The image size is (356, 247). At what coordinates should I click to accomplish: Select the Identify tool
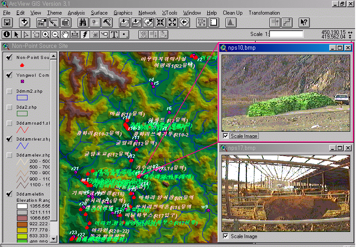[7, 35]
